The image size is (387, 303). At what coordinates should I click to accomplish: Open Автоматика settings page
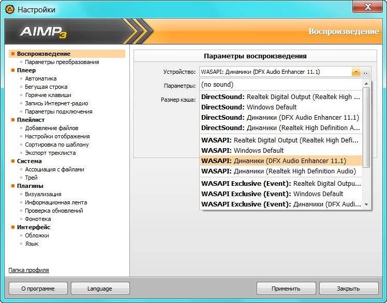pyautogui.click(x=41, y=78)
